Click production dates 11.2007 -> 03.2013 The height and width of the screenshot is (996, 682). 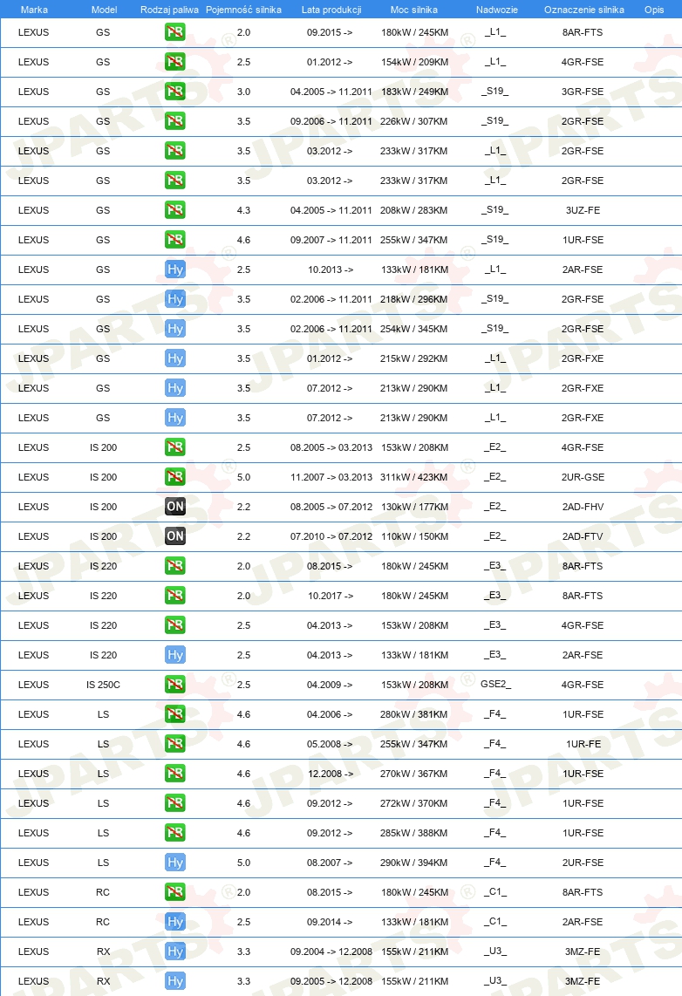pyautogui.click(x=331, y=477)
